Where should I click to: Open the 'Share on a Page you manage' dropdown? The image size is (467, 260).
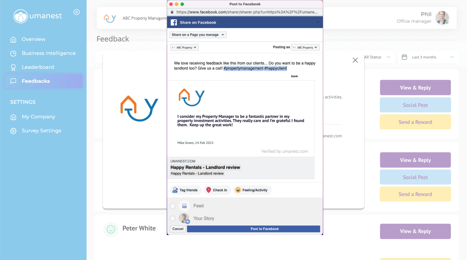pos(198,35)
